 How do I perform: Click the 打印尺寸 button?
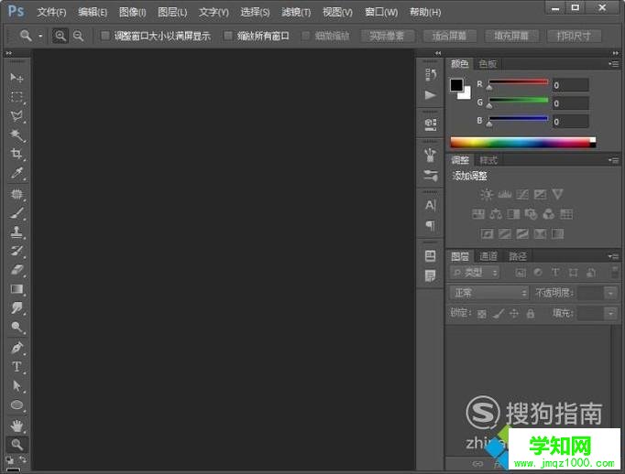[x=574, y=37]
